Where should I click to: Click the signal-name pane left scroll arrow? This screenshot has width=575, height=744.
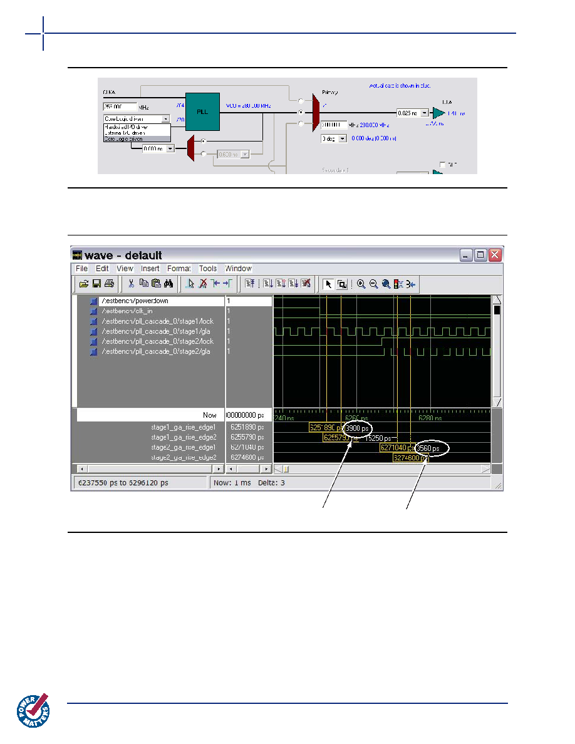click(82, 469)
